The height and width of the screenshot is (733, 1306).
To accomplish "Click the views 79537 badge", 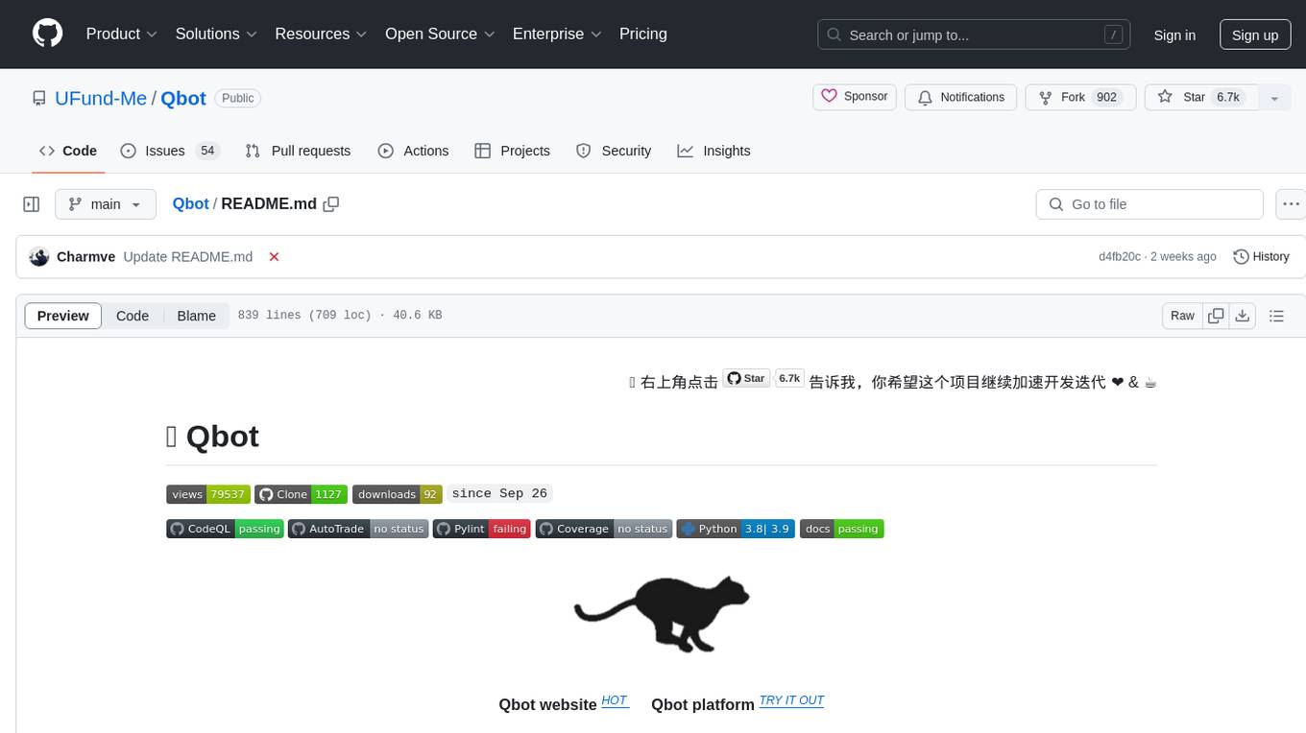I will click(x=208, y=494).
